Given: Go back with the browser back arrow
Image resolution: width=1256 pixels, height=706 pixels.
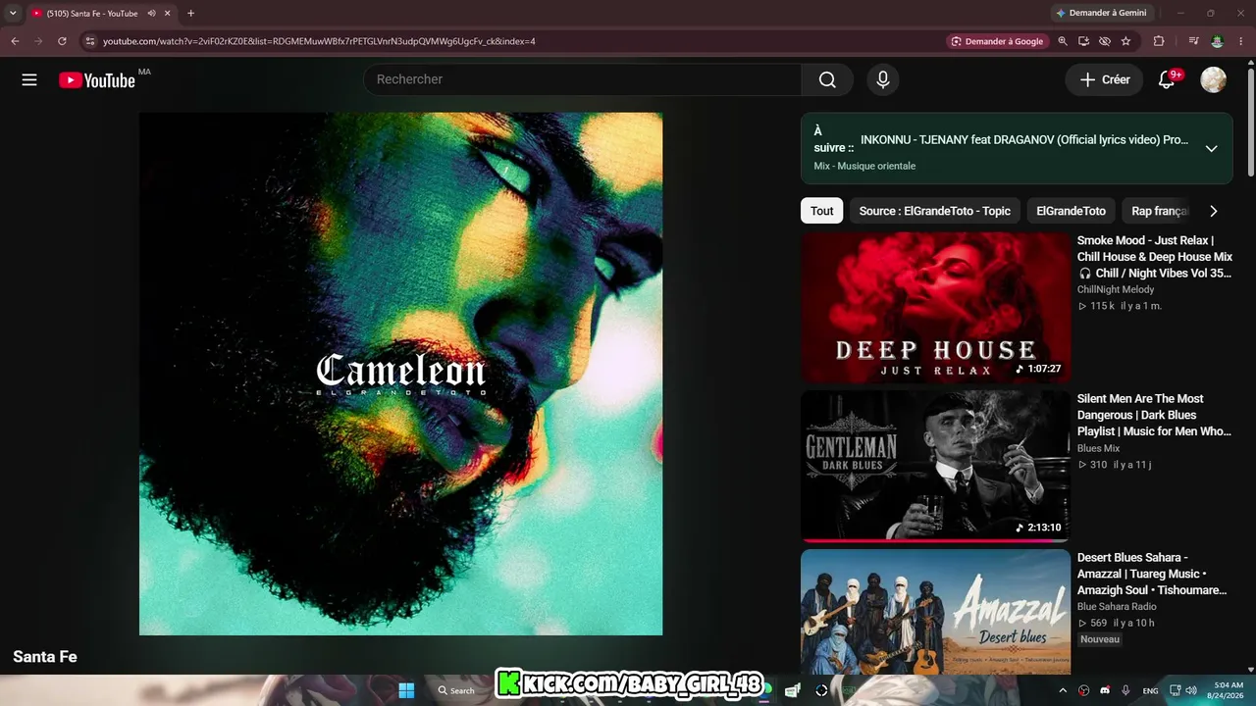Looking at the screenshot, I should click(15, 41).
